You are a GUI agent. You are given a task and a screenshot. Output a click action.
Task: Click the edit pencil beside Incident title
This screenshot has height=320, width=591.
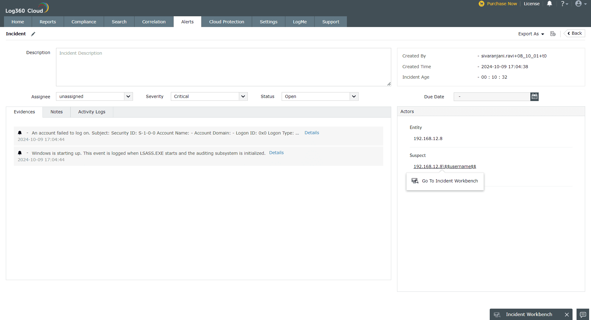tap(33, 34)
